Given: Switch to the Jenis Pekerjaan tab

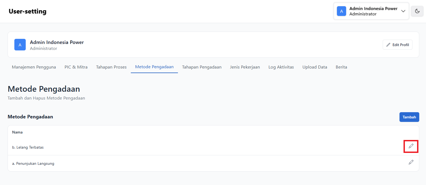Looking at the screenshot, I should tap(245, 67).
